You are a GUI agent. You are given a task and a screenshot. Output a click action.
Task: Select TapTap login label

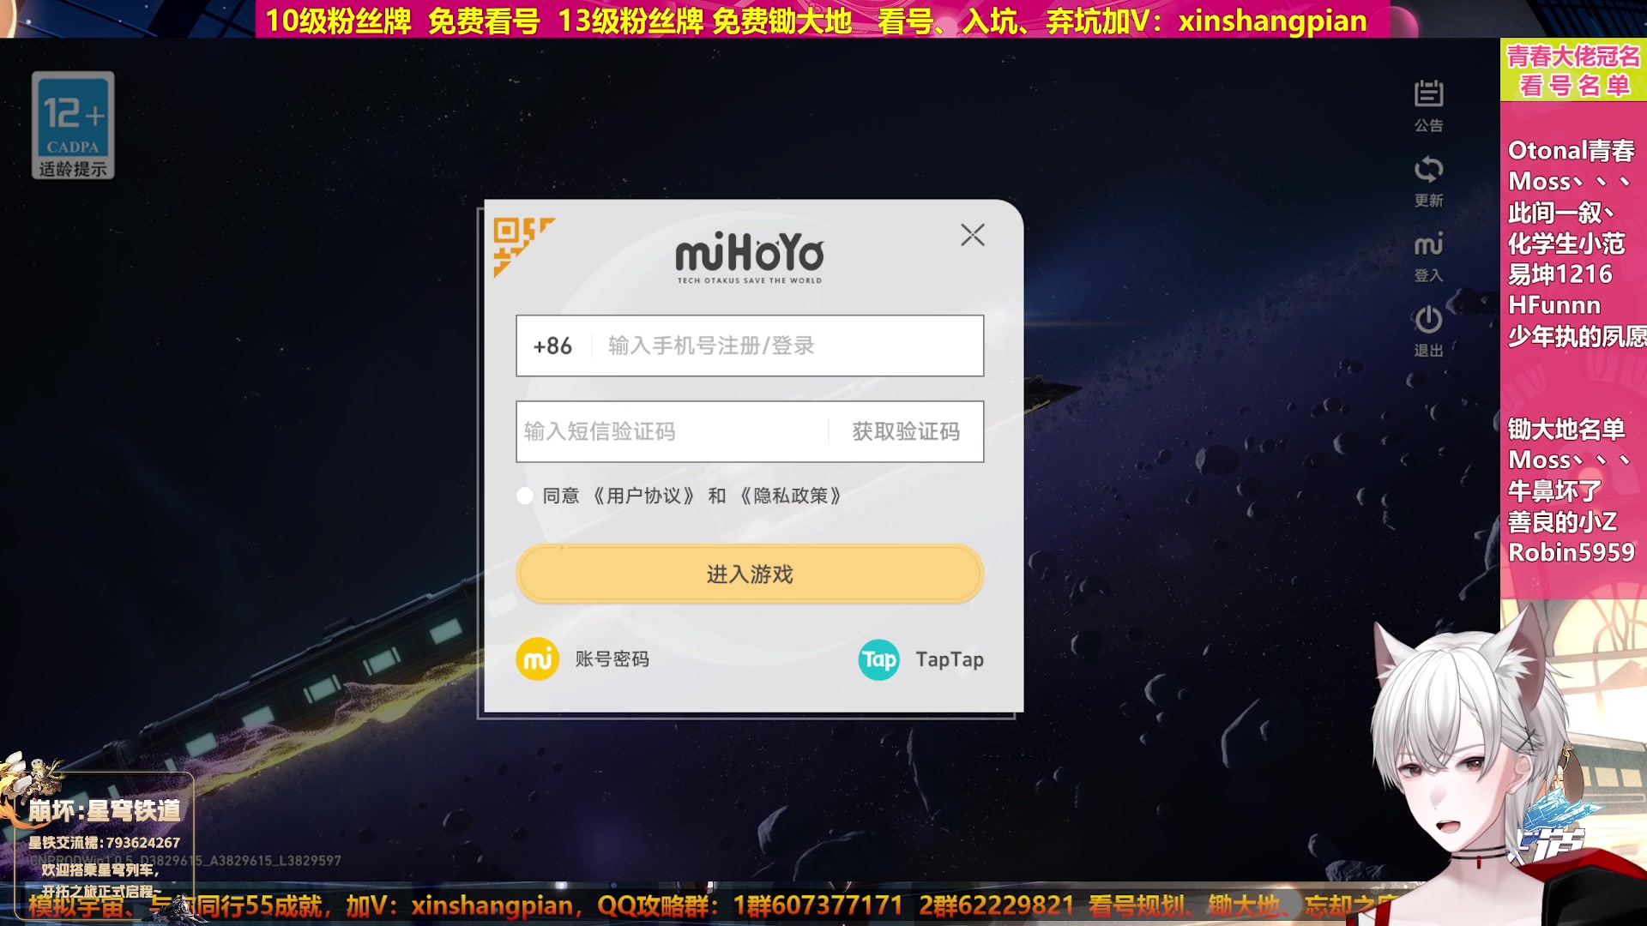(x=950, y=659)
